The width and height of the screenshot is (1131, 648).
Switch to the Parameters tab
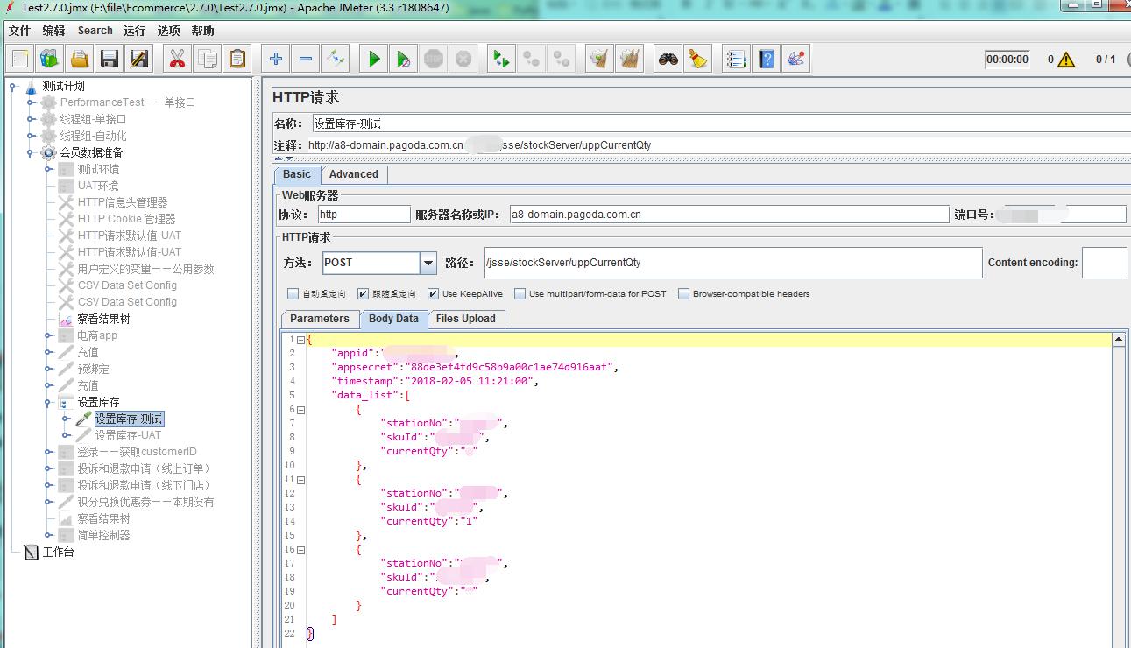pyautogui.click(x=320, y=319)
